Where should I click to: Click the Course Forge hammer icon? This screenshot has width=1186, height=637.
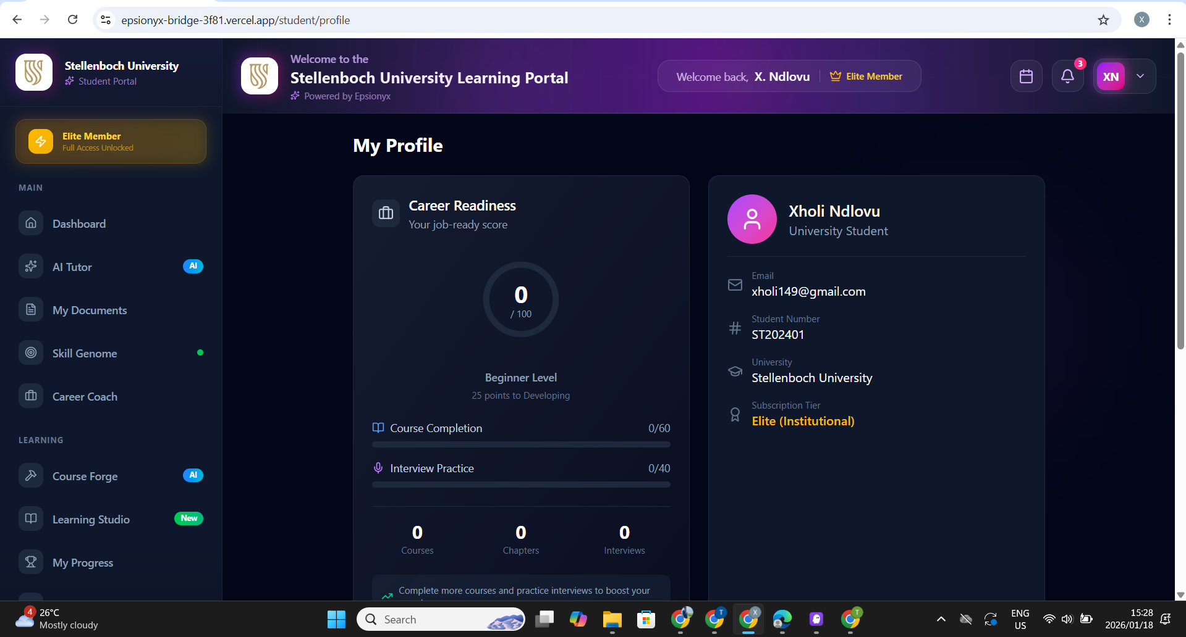[x=31, y=475]
